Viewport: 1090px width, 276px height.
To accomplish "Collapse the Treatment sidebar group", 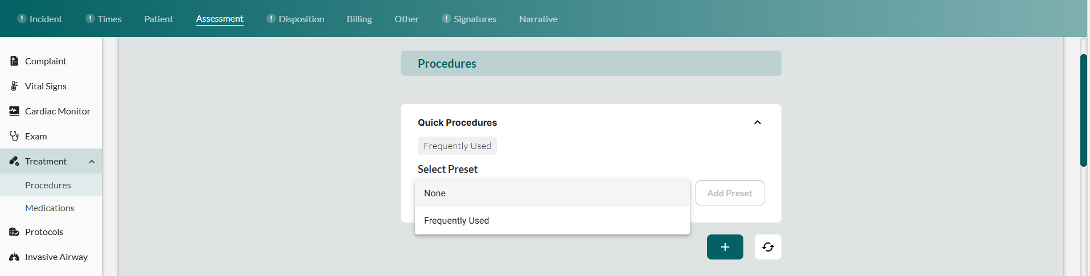I will click(92, 162).
